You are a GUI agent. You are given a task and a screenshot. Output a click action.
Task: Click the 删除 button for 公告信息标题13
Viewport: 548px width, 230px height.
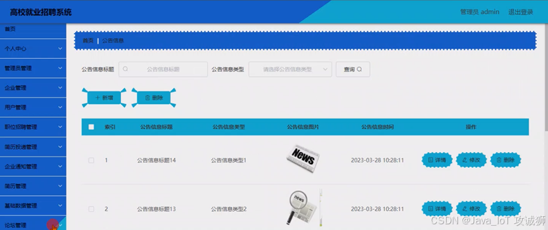(x=506, y=208)
